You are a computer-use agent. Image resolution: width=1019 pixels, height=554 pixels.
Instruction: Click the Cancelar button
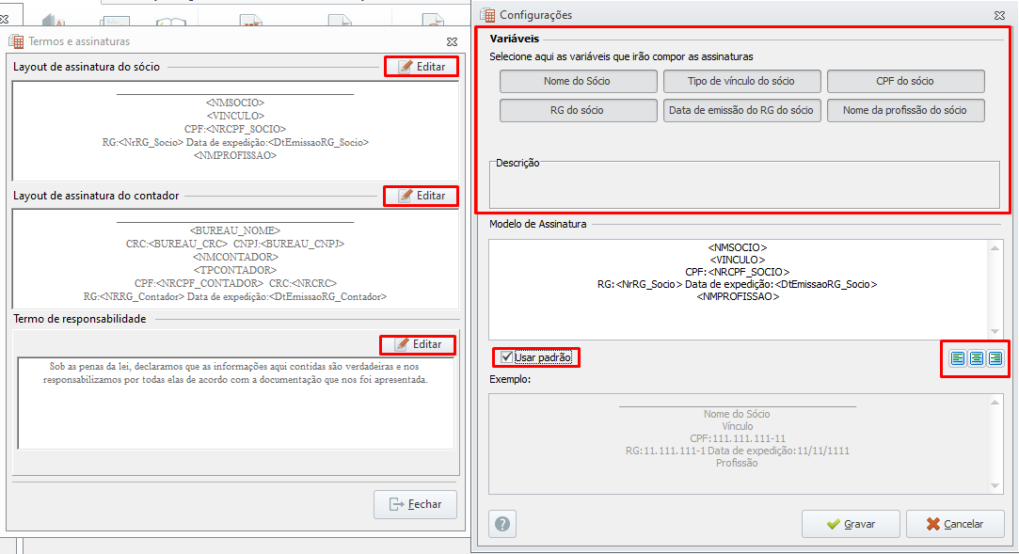click(x=955, y=524)
